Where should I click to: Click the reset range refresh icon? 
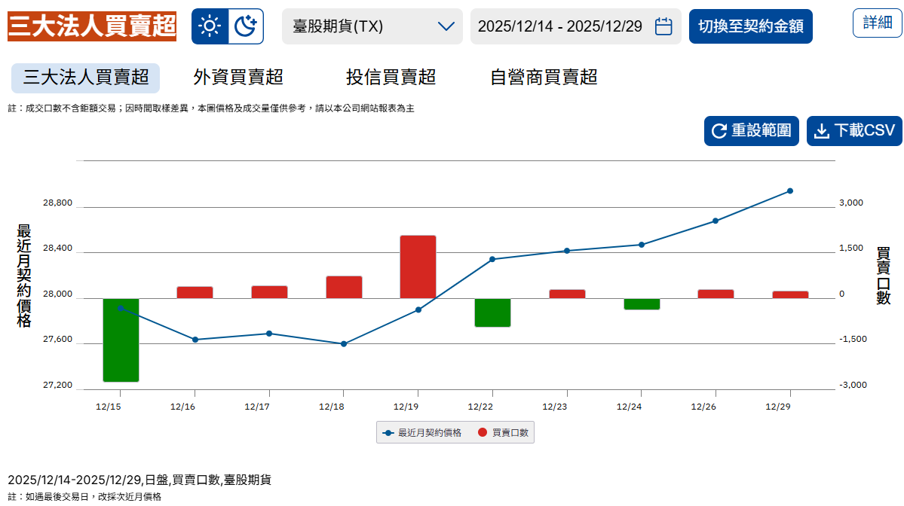pos(719,131)
